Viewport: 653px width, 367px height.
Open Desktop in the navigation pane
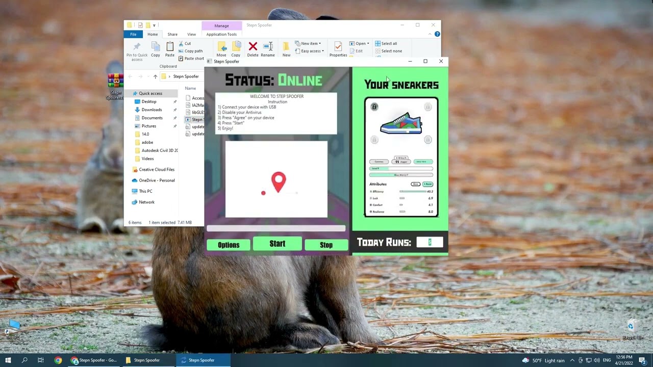pyautogui.click(x=149, y=101)
